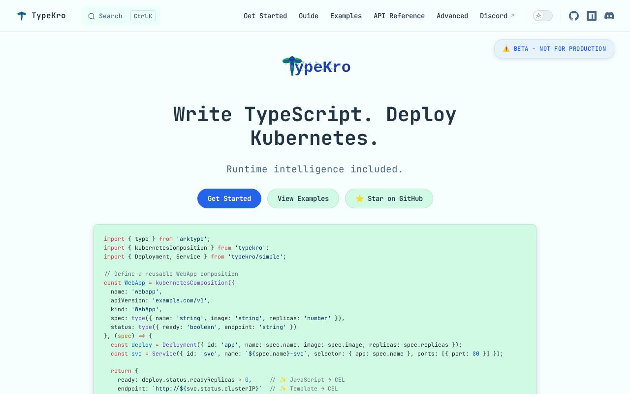Click the View Examples button
630x394 pixels.
point(303,198)
